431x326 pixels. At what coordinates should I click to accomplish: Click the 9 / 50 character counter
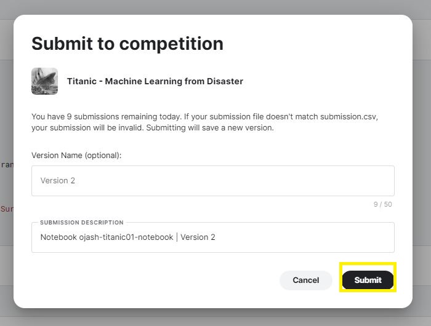click(382, 204)
